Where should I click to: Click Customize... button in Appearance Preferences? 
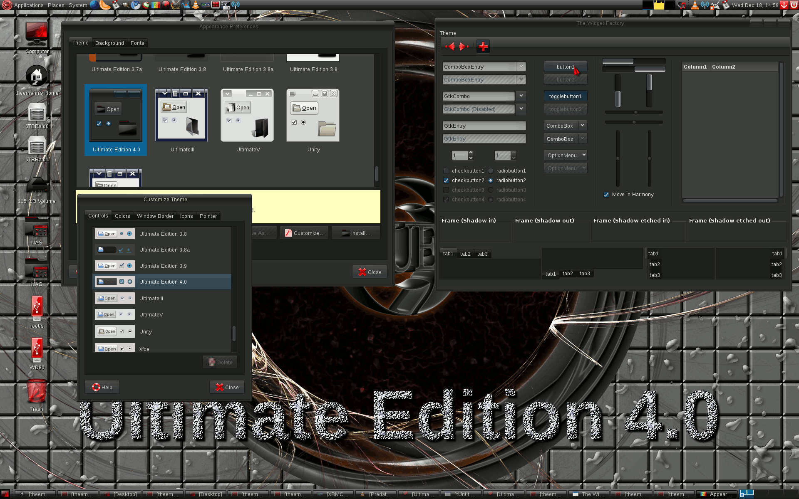[x=304, y=233]
